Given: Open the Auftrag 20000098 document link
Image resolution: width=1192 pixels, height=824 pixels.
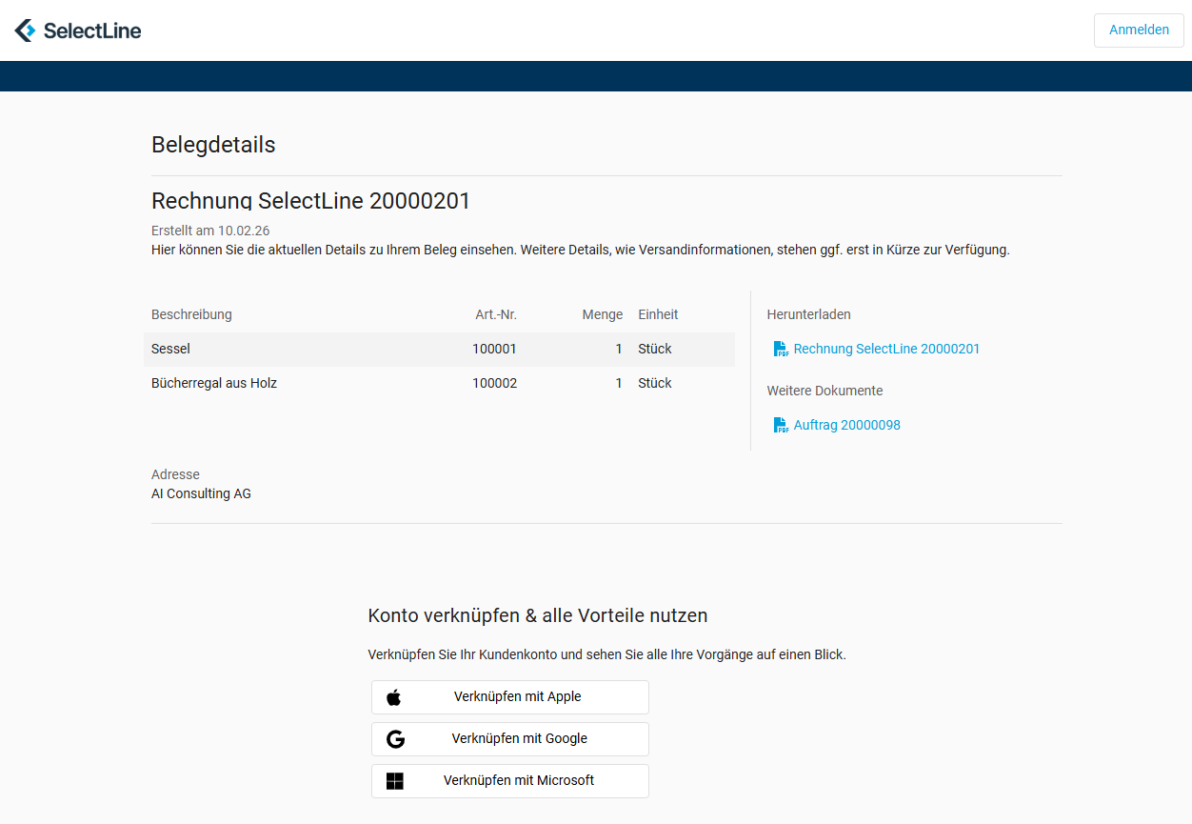Looking at the screenshot, I should pos(846,426).
